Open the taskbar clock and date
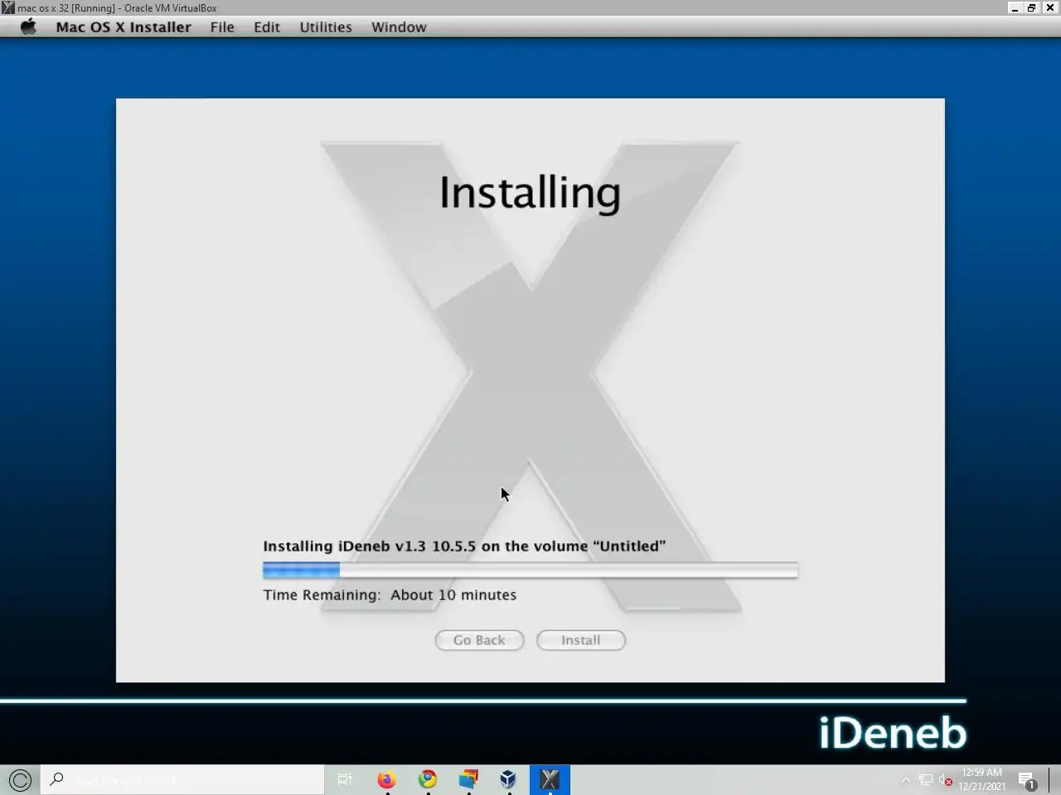 (982, 779)
